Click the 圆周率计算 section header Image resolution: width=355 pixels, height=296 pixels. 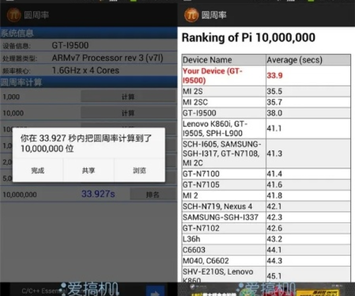click(89, 82)
